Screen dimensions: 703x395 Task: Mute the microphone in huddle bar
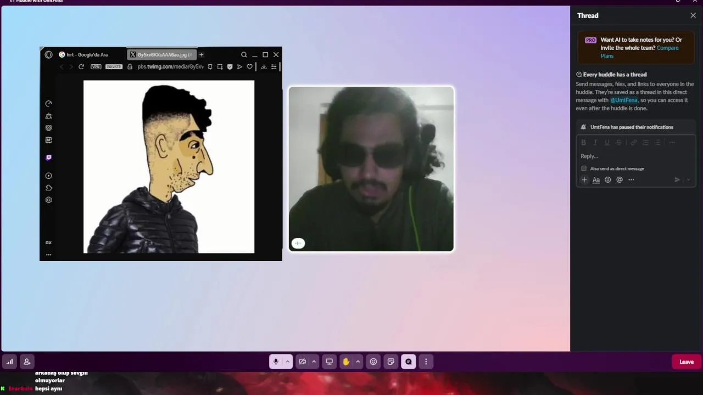[276, 362]
